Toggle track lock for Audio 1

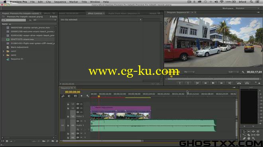click(68, 125)
